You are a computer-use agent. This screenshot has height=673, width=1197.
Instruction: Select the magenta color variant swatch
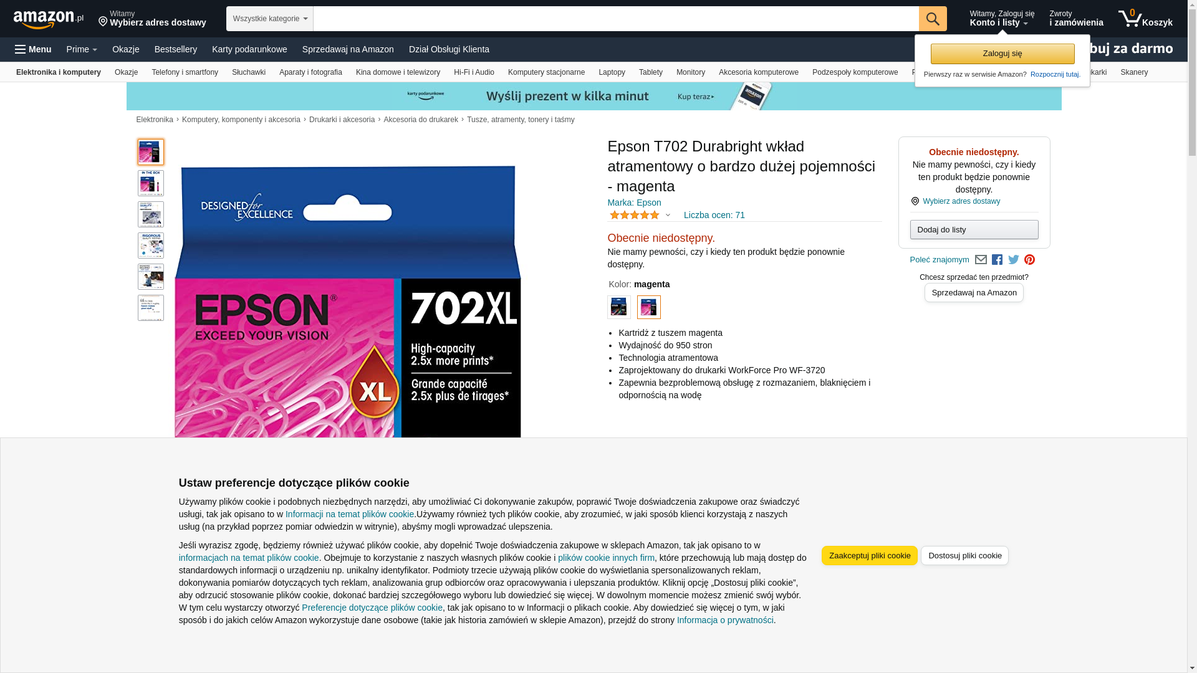click(649, 307)
